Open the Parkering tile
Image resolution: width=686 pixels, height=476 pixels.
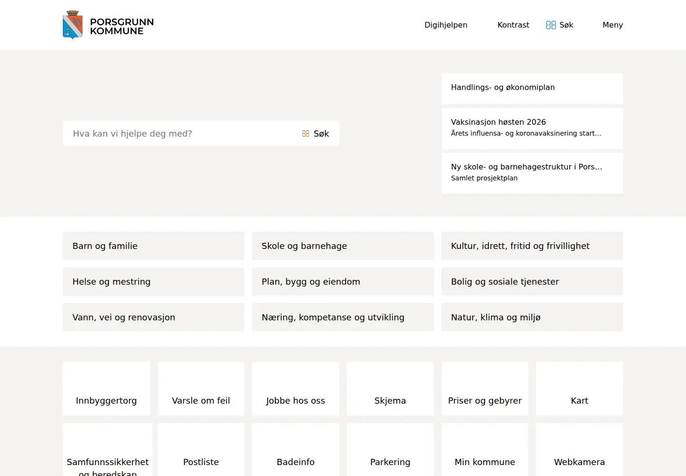coord(390,450)
